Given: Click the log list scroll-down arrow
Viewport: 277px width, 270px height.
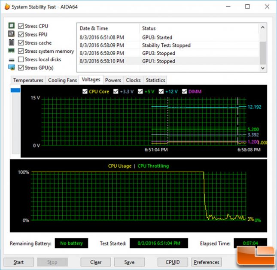Looking at the screenshot, I should tap(263, 68).
